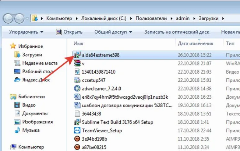Click the date 18.10.2018 13:51
The image size is (240, 151).
[x=194, y=114]
